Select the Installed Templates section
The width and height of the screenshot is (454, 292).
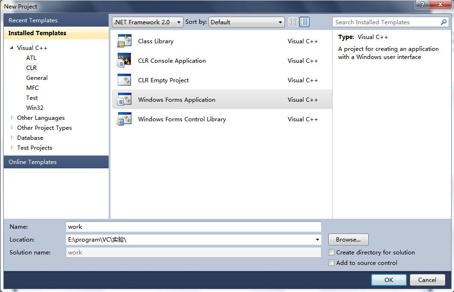point(56,33)
